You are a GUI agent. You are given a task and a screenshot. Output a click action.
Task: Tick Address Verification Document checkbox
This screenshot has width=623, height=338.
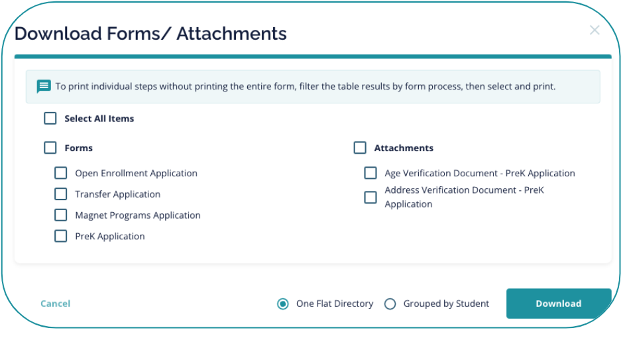[370, 197]
